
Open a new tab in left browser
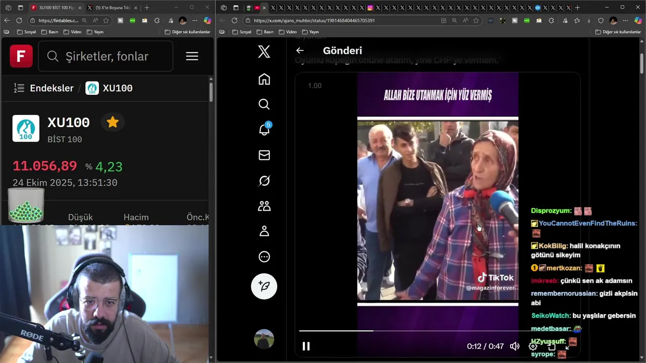pyautogui.click(x=147, y=8)
